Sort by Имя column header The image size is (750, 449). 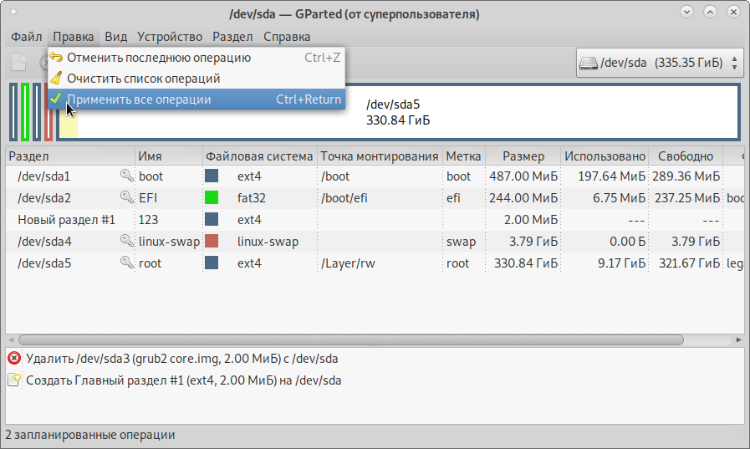[169, 156]
